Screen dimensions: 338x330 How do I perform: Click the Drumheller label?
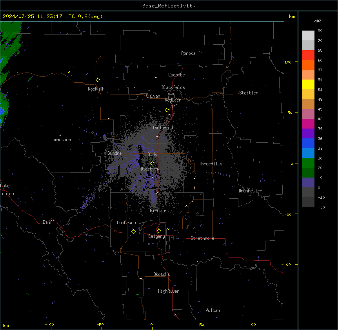(x=250, y=191)
